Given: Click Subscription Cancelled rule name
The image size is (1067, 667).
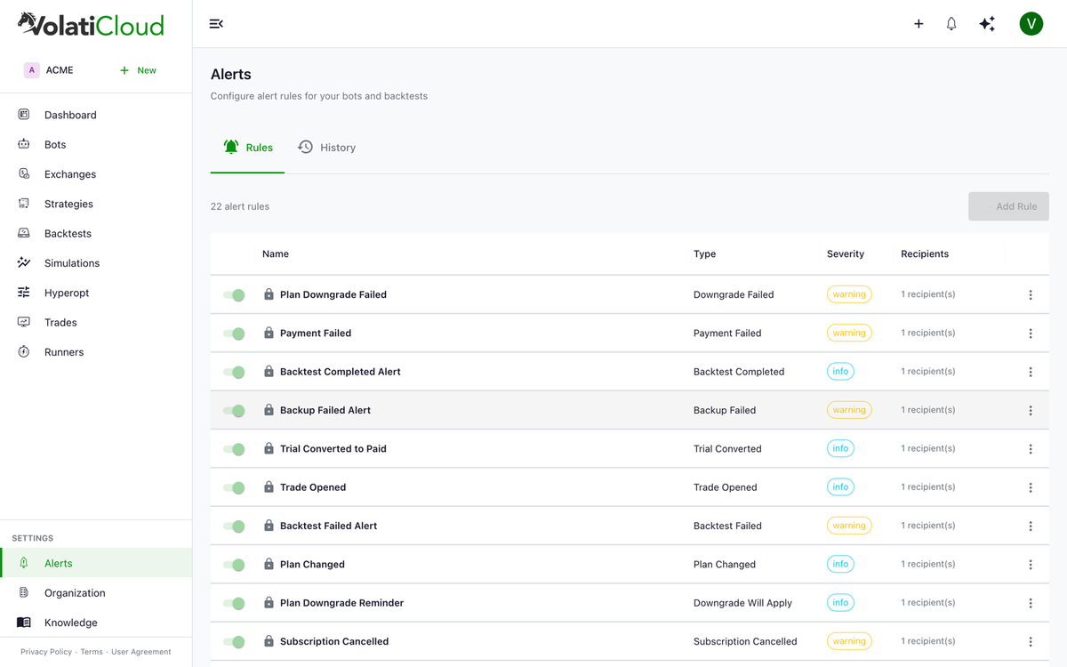Looking at the screenshot, I should (334, 641).
